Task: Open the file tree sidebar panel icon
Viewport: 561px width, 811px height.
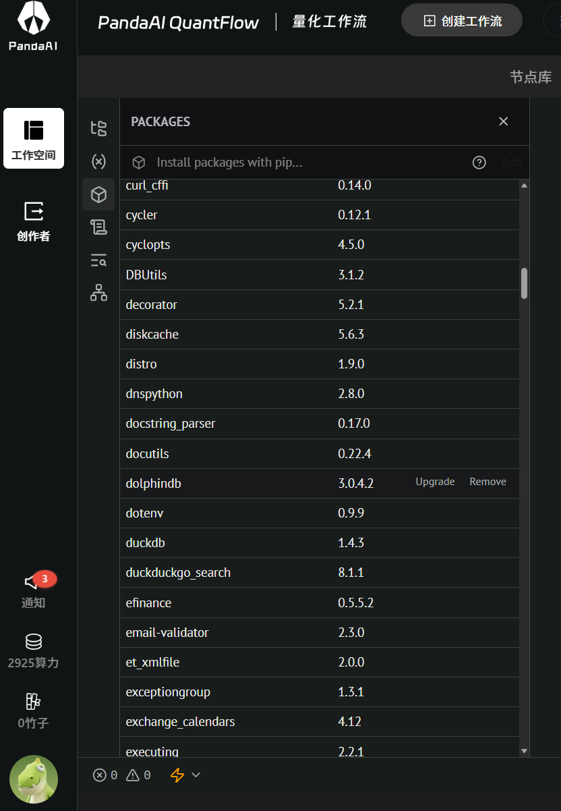Action: coord(98,128)
